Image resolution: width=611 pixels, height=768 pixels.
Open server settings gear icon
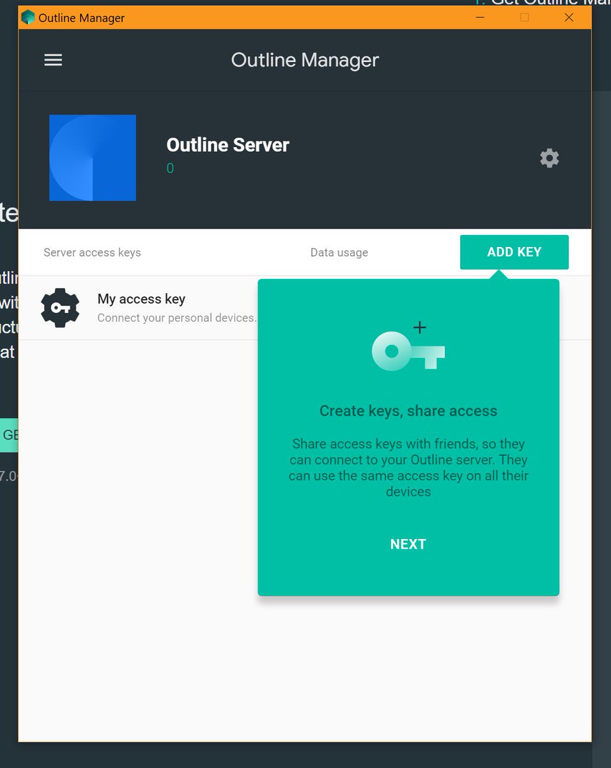(x=550, y=158)
